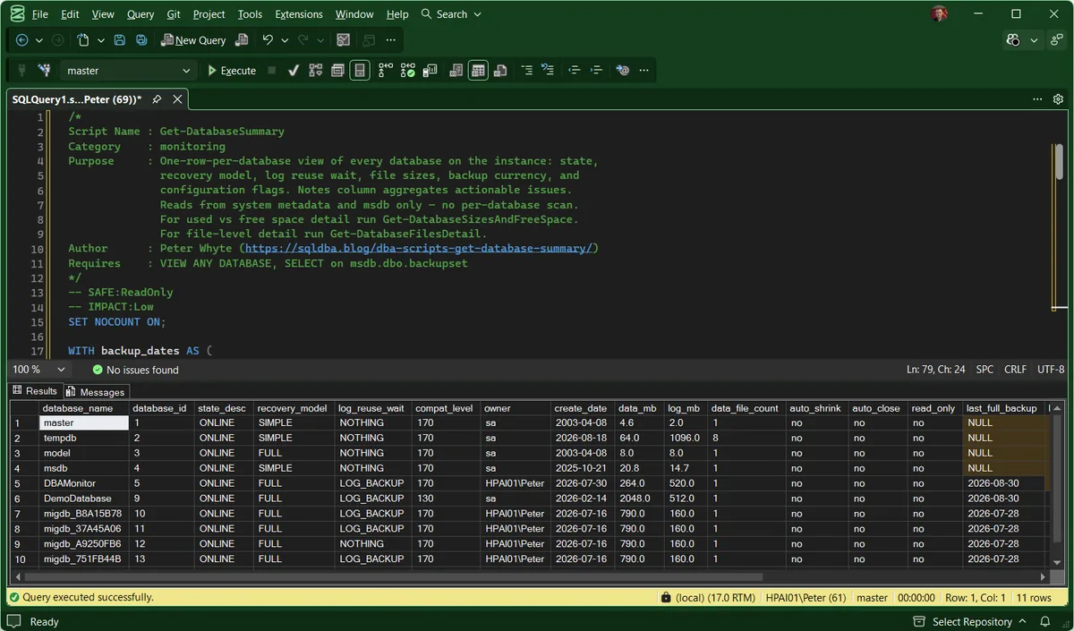Uncomment the selected lines
Viewport: 1074px width, 631px height.
pos(548,70)
